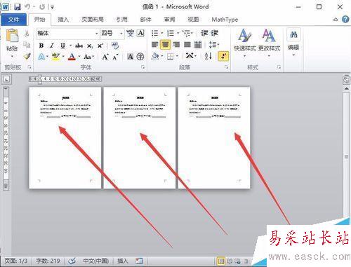Apply yellow text highlight color

[x=55, y=57]
